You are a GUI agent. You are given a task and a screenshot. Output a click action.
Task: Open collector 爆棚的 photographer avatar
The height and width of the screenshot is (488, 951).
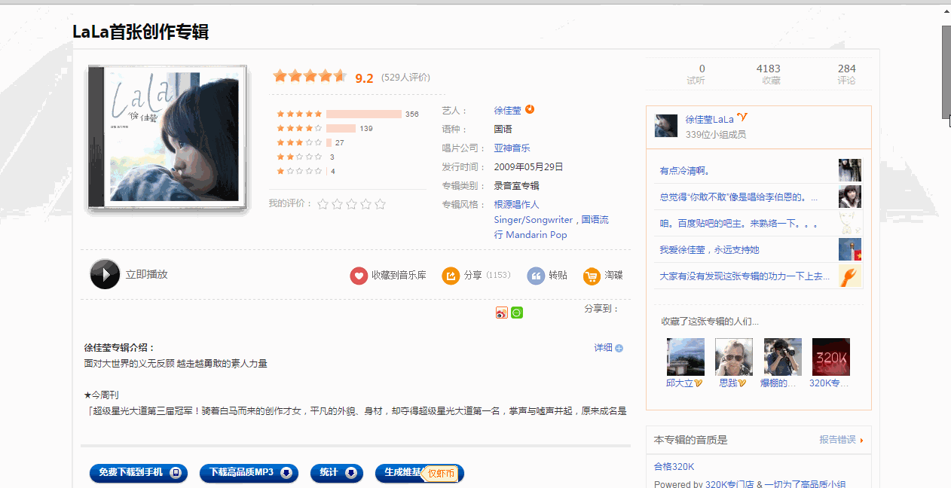(782, 356)
